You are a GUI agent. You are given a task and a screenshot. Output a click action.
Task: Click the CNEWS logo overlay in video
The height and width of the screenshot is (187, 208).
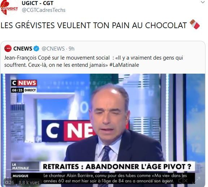tap(24, 83)
